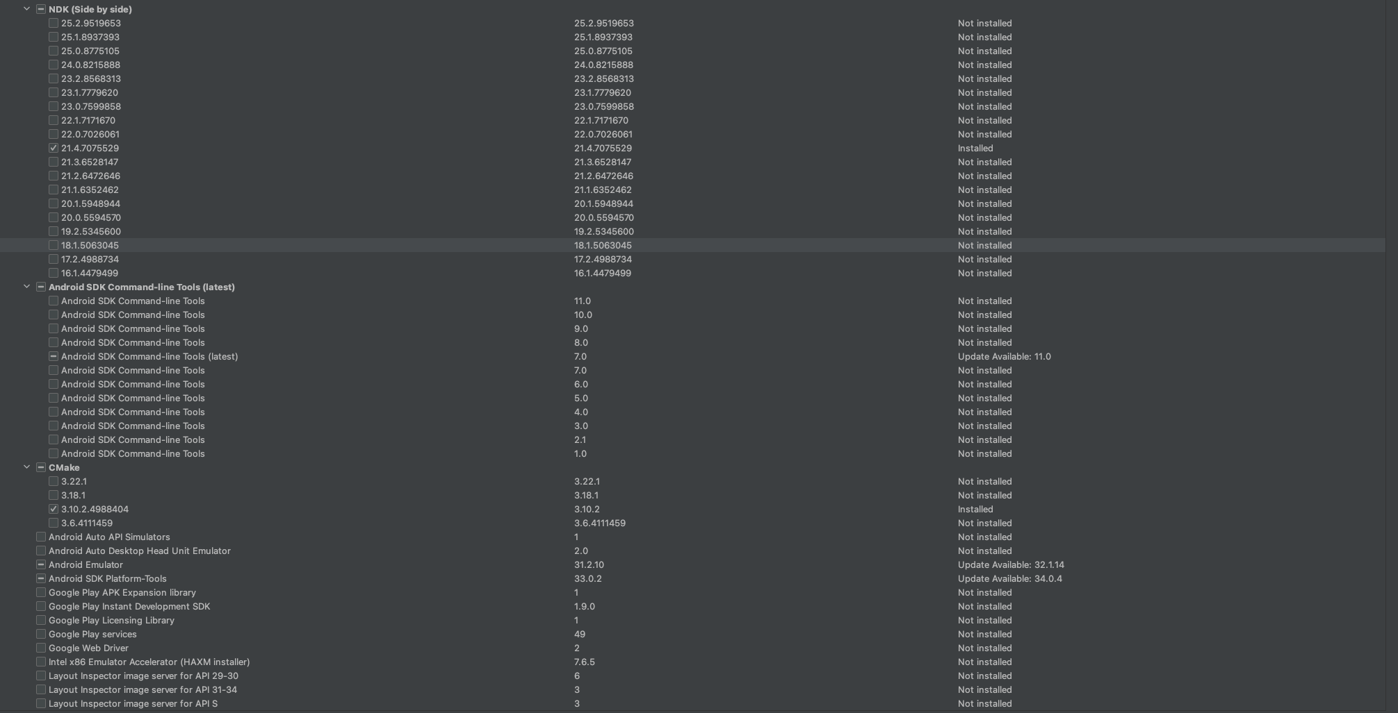The image size is (1398, 713).
Task: Check NDK 22.1.7171670 checkbox
Action: [x=54, y=120]
